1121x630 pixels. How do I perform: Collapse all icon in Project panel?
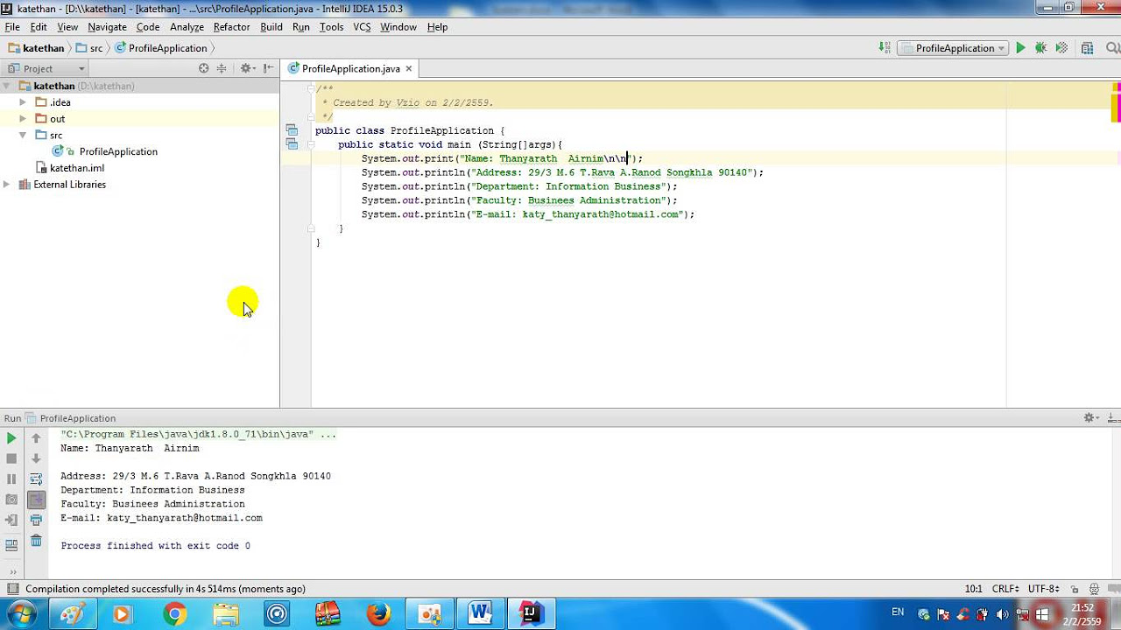(222, 68)
